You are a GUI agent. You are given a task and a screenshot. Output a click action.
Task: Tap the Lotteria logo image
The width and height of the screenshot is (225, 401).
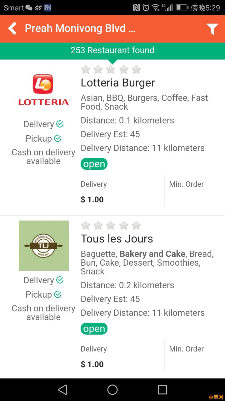(44, 90)
